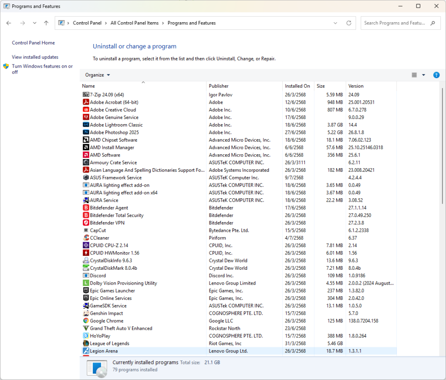Image resolution: width=446 pixels, height=380 pixels.
Task: Open Turn Windows features on or off
Action: 42,69
